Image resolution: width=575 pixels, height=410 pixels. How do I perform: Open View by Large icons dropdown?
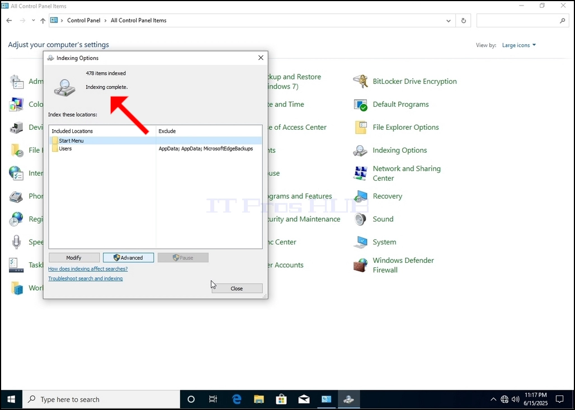(x=519, y=45)
